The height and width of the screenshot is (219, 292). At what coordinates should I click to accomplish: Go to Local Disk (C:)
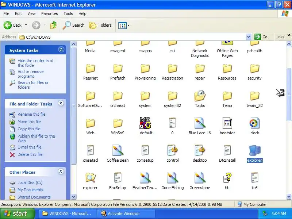pyautogui.click(x=30, y=182)
